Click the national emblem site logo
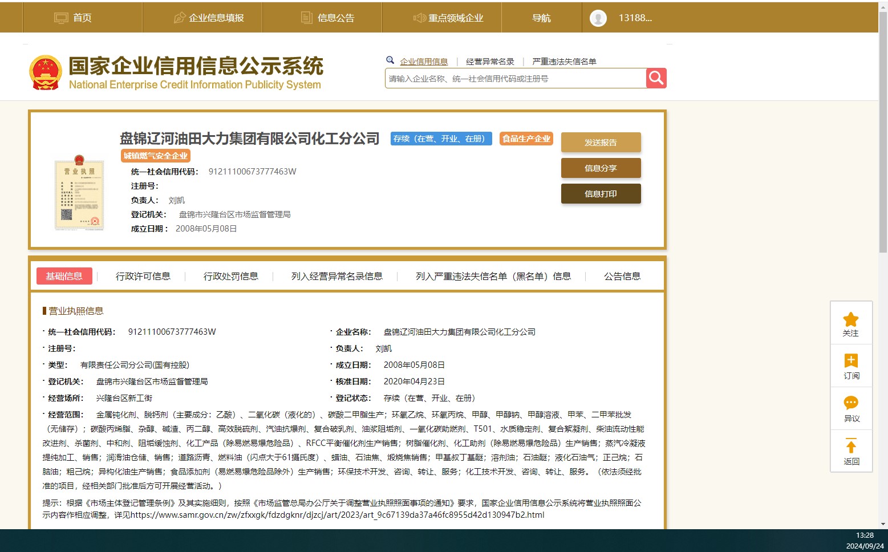 click(45, 72)
